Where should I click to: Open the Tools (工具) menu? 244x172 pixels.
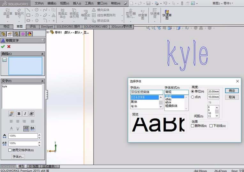click(x=89, y=3)
